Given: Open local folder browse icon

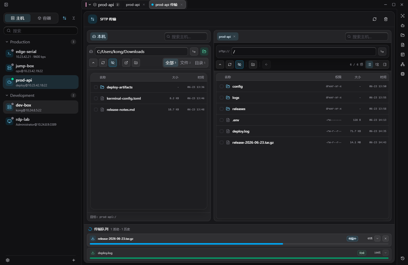Looking at the screenshot, I should 204,51.
